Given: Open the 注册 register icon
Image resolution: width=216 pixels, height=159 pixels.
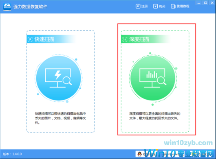Looking at the screenshot, I should tap(138, 6).
